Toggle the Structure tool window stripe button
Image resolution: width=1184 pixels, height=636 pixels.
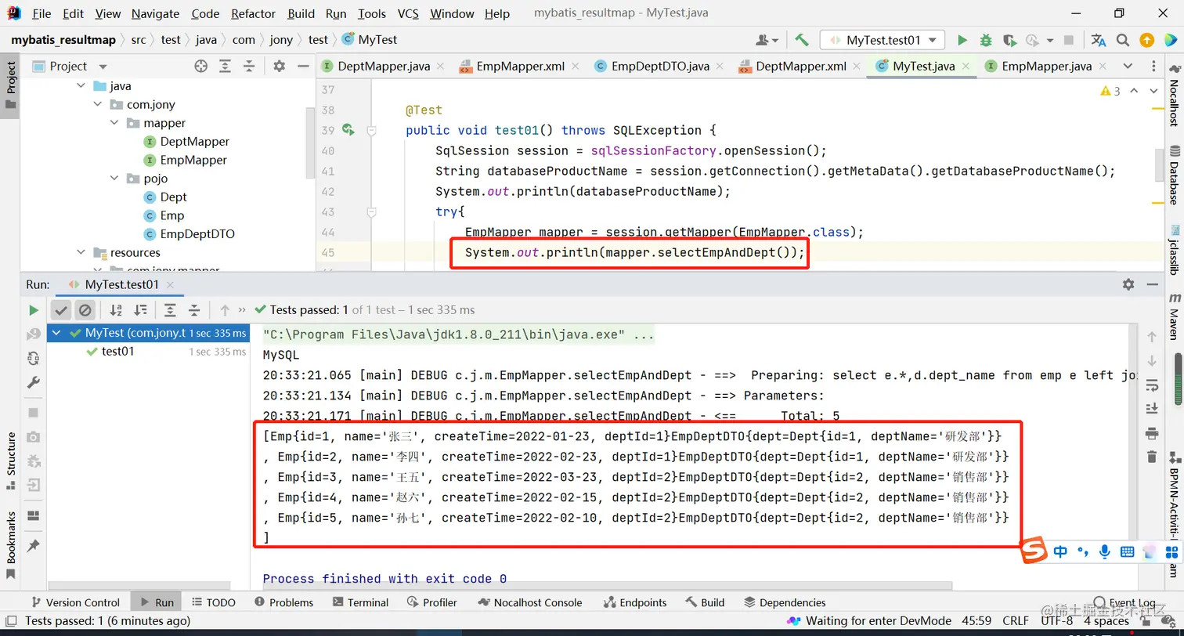(x=10, y=461)
